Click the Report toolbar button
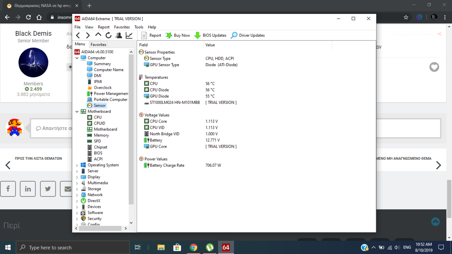The height and width of the screenshot is (254, 452). coord(151,35)
